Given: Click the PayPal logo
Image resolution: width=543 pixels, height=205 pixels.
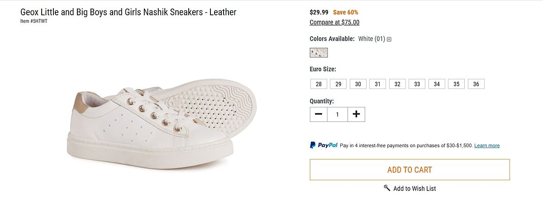Looking at the screenshot, I should pos(324,145).
